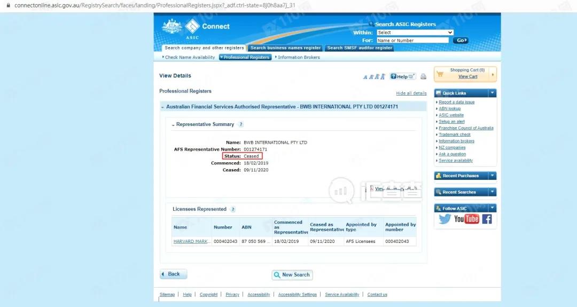
Task: Click the shopping cart icon
Action: [440, 74]
